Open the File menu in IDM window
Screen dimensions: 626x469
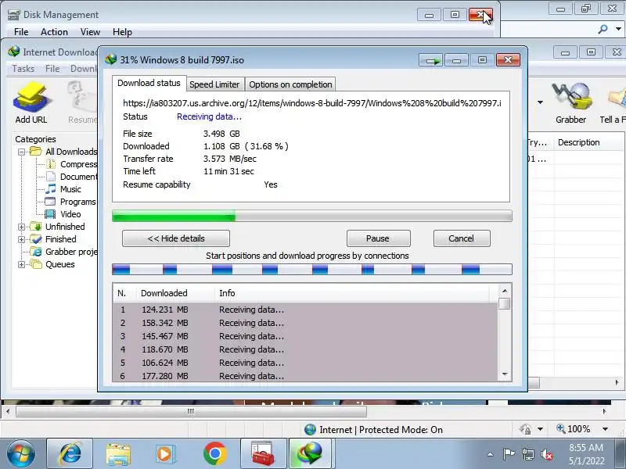point(52,69)
